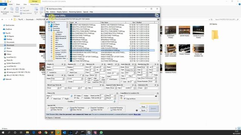The height and width of the screenshot is (135, 241).
Task: Click the Bulk Rename Utility logo icon in banner
Action: pyautogui.click(x=157, y=15)
